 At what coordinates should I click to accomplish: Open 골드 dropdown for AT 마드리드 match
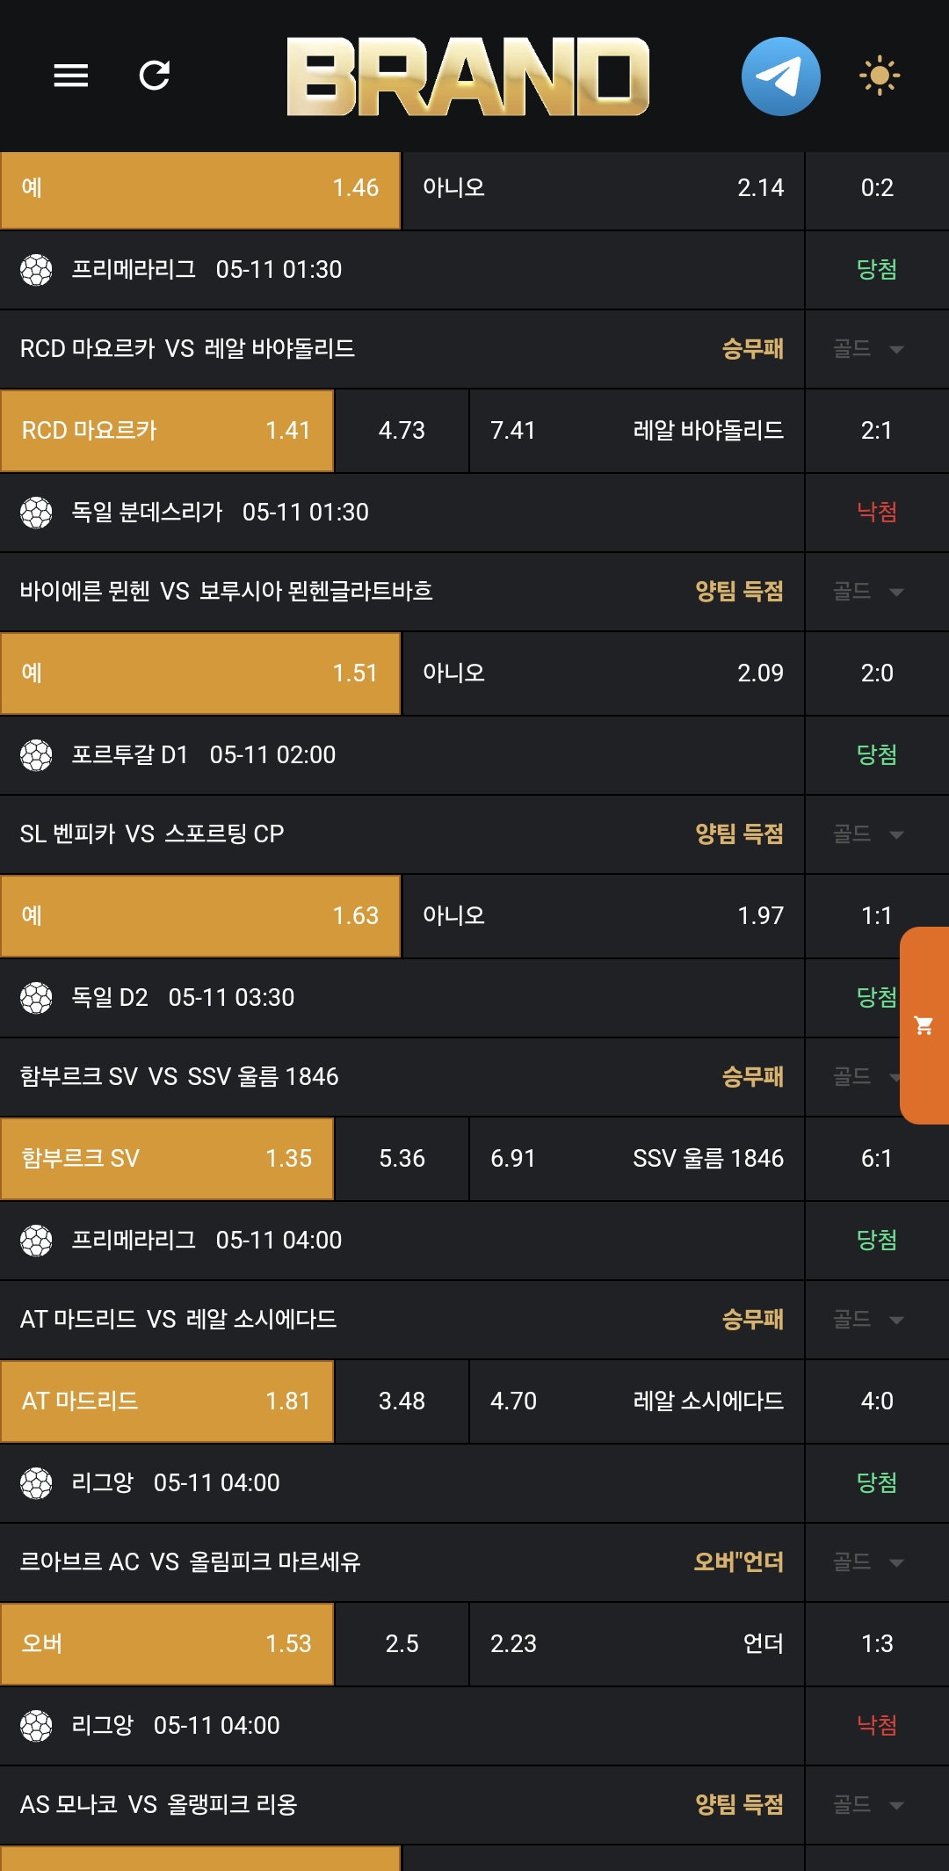point(868,1320)
